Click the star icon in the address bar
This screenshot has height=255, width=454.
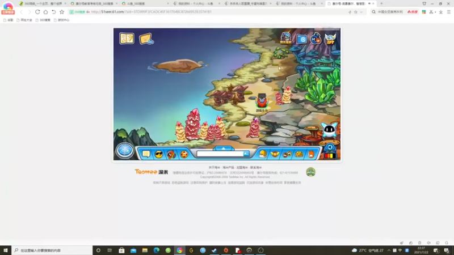click(x=356, y=12)
